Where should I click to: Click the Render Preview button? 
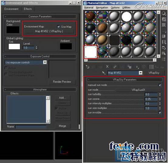pos(62,82)
